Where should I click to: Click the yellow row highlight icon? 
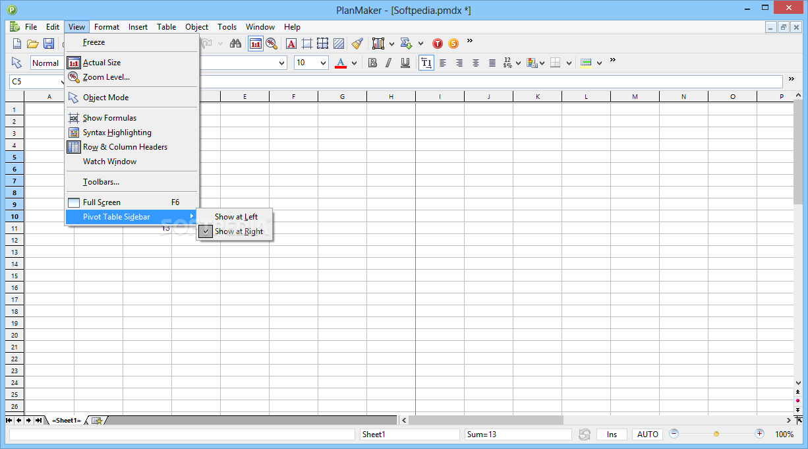click(586, 63)
